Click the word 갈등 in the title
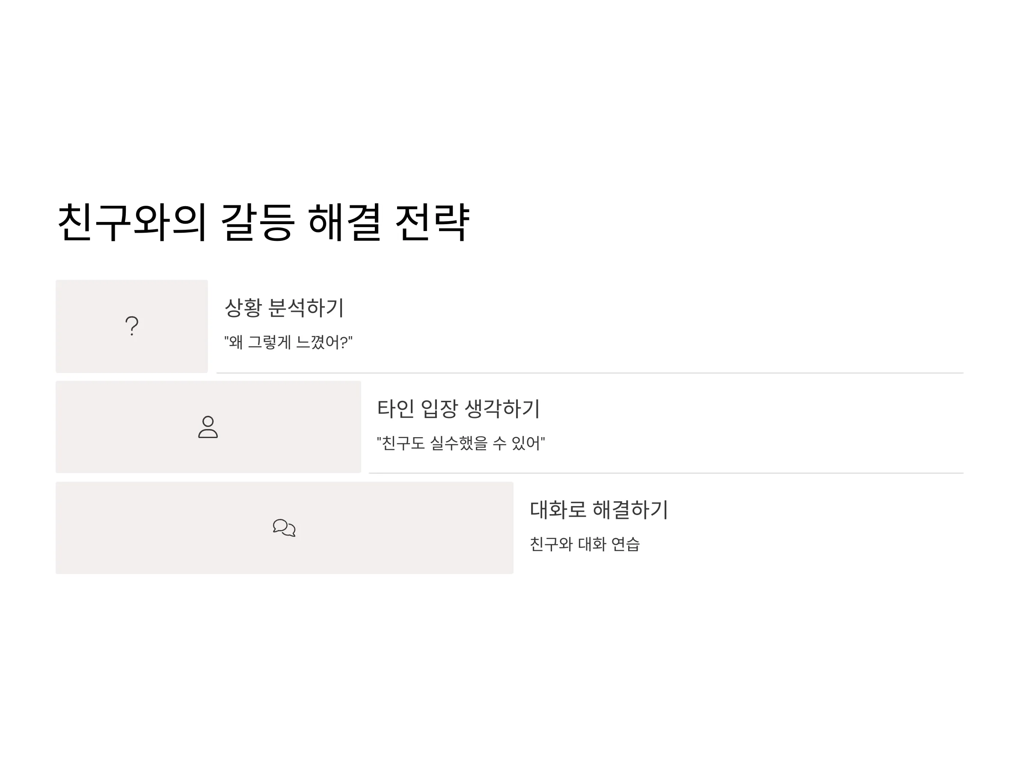1027x770 pixels. point(258,222)
